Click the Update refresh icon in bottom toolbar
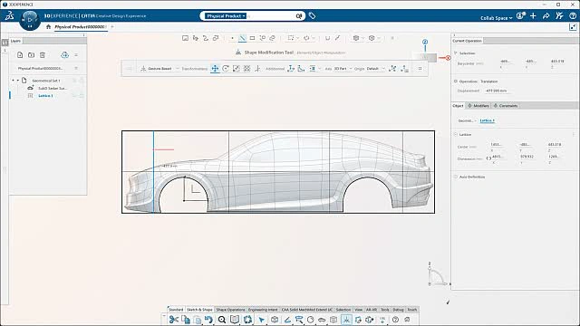Viewport: 580px width, 326px height. [x=247, y=320]
